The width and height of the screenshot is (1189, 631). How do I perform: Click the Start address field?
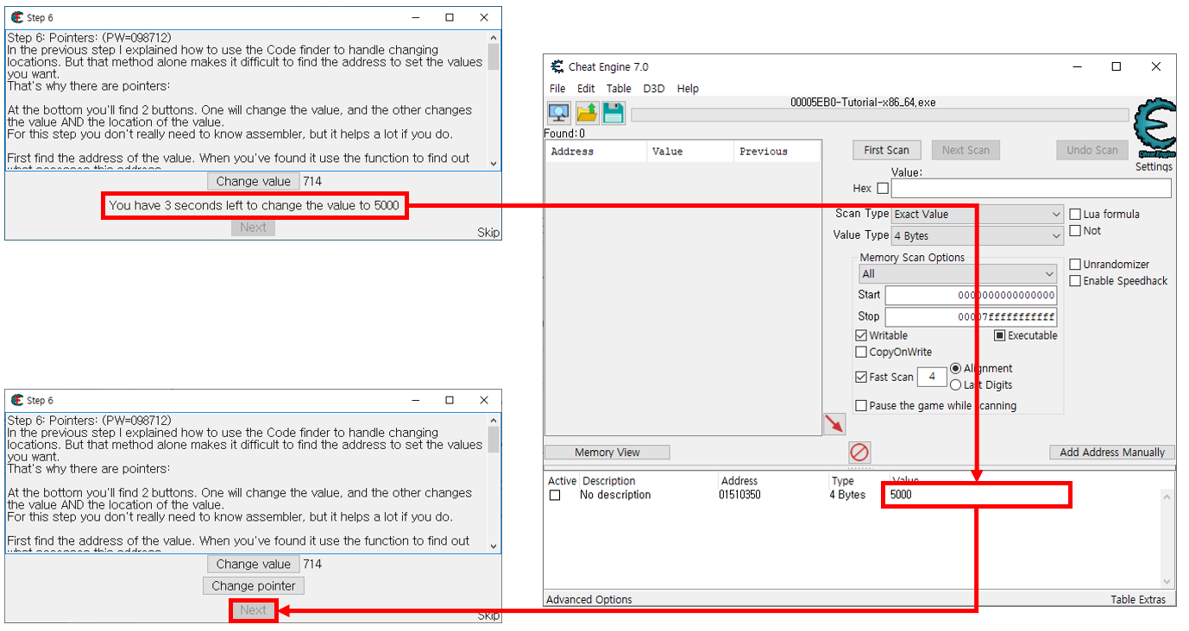tap(971, 295)
